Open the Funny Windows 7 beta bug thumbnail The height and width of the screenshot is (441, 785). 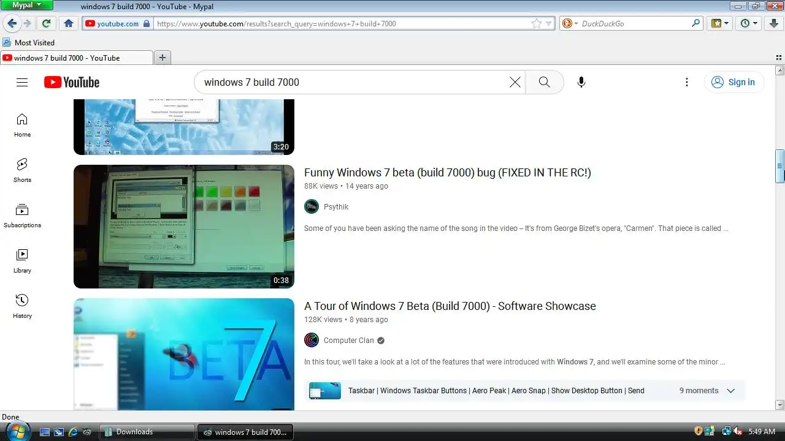184,227
